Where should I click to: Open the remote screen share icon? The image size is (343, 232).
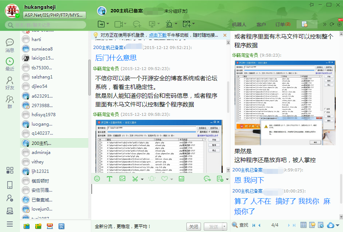coord(152,24)
